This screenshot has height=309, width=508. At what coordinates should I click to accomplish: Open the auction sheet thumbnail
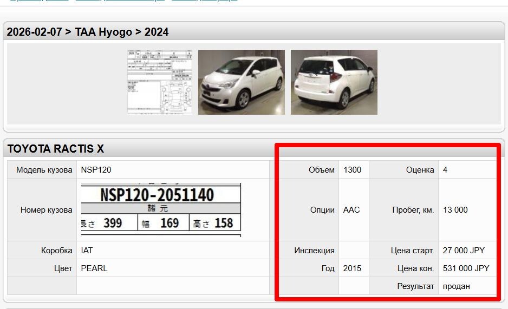(160, 82)
